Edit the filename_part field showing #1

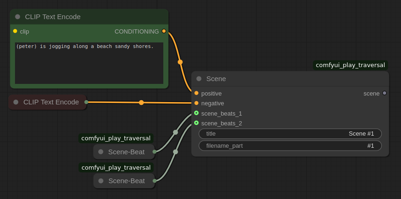(290, 146)
